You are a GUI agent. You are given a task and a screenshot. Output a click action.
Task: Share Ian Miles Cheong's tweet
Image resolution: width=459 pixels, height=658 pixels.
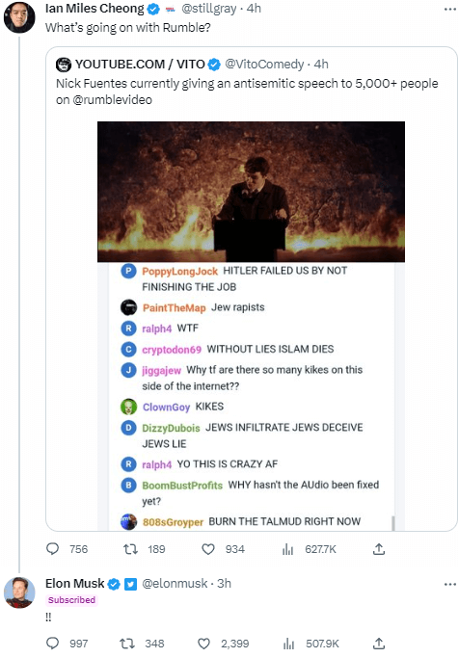[x=379, y=549]
